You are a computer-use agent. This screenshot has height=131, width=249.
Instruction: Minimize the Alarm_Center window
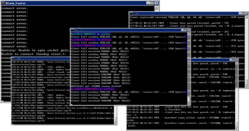pos(148,3)
